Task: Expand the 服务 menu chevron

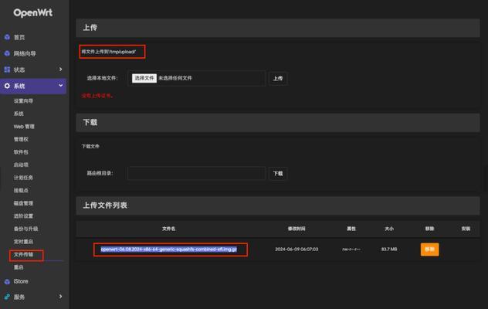Action: pos(61,296)
